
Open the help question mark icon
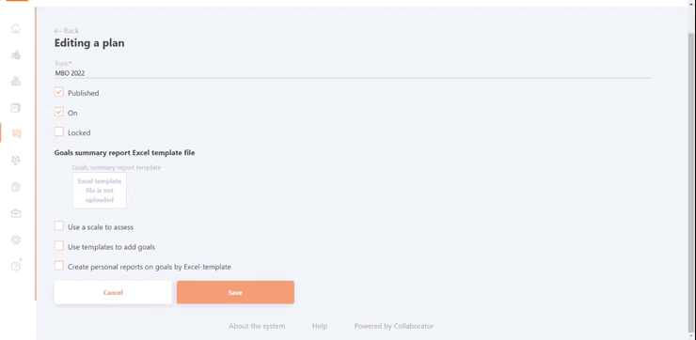tap(16, 266)
